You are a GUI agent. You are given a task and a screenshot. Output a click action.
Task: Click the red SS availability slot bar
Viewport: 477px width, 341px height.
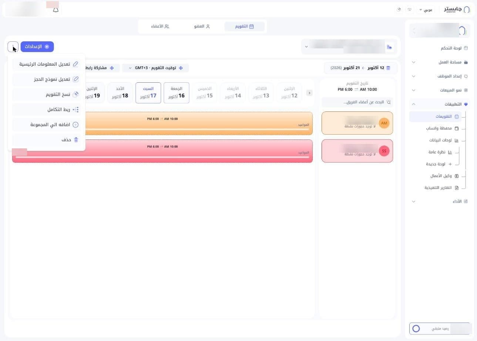pos(162,151)
